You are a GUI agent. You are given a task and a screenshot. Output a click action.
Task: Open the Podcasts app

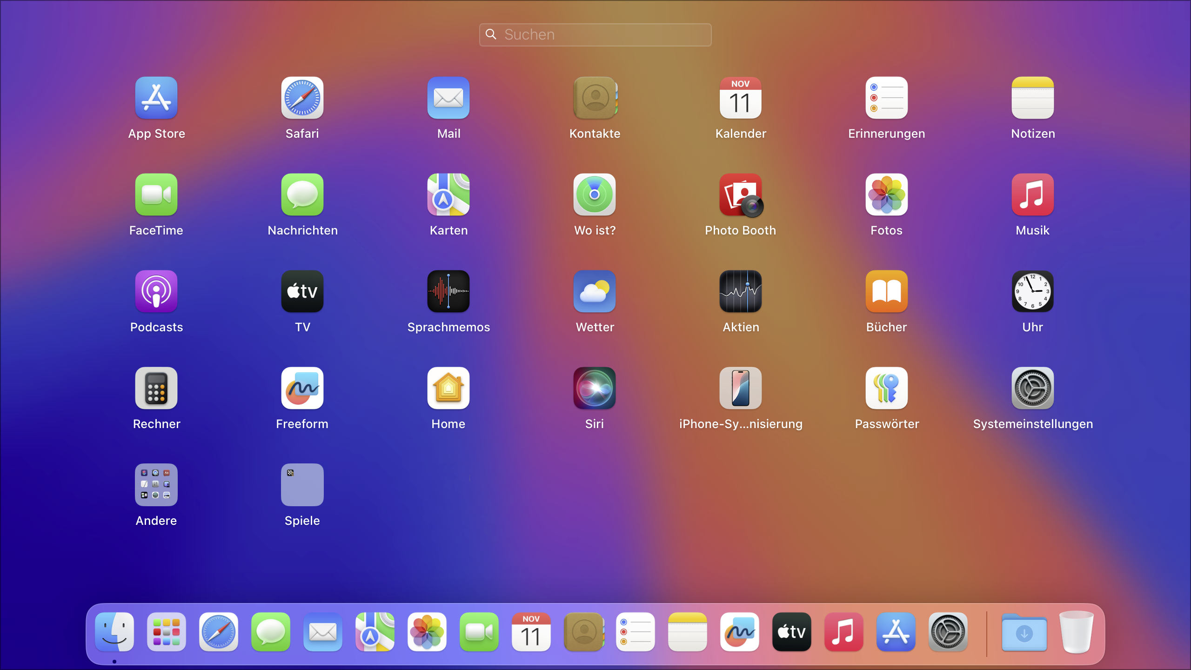tap(156, 292)
